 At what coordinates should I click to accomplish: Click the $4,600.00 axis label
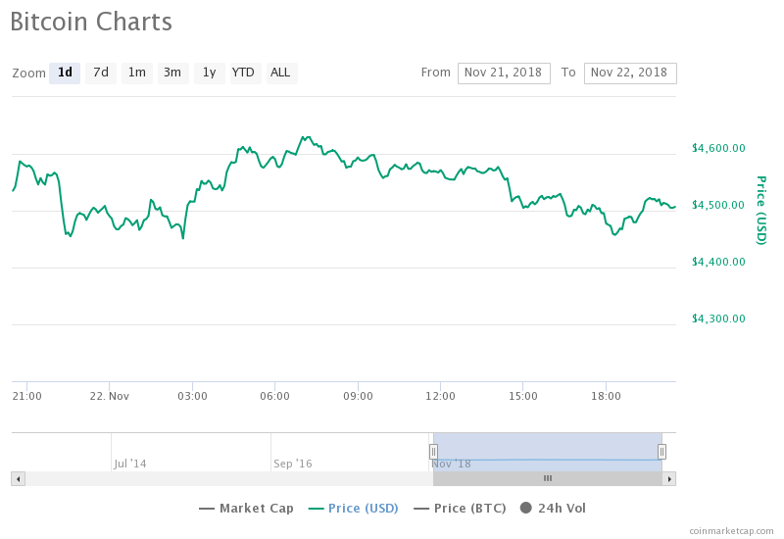(718, 148)
